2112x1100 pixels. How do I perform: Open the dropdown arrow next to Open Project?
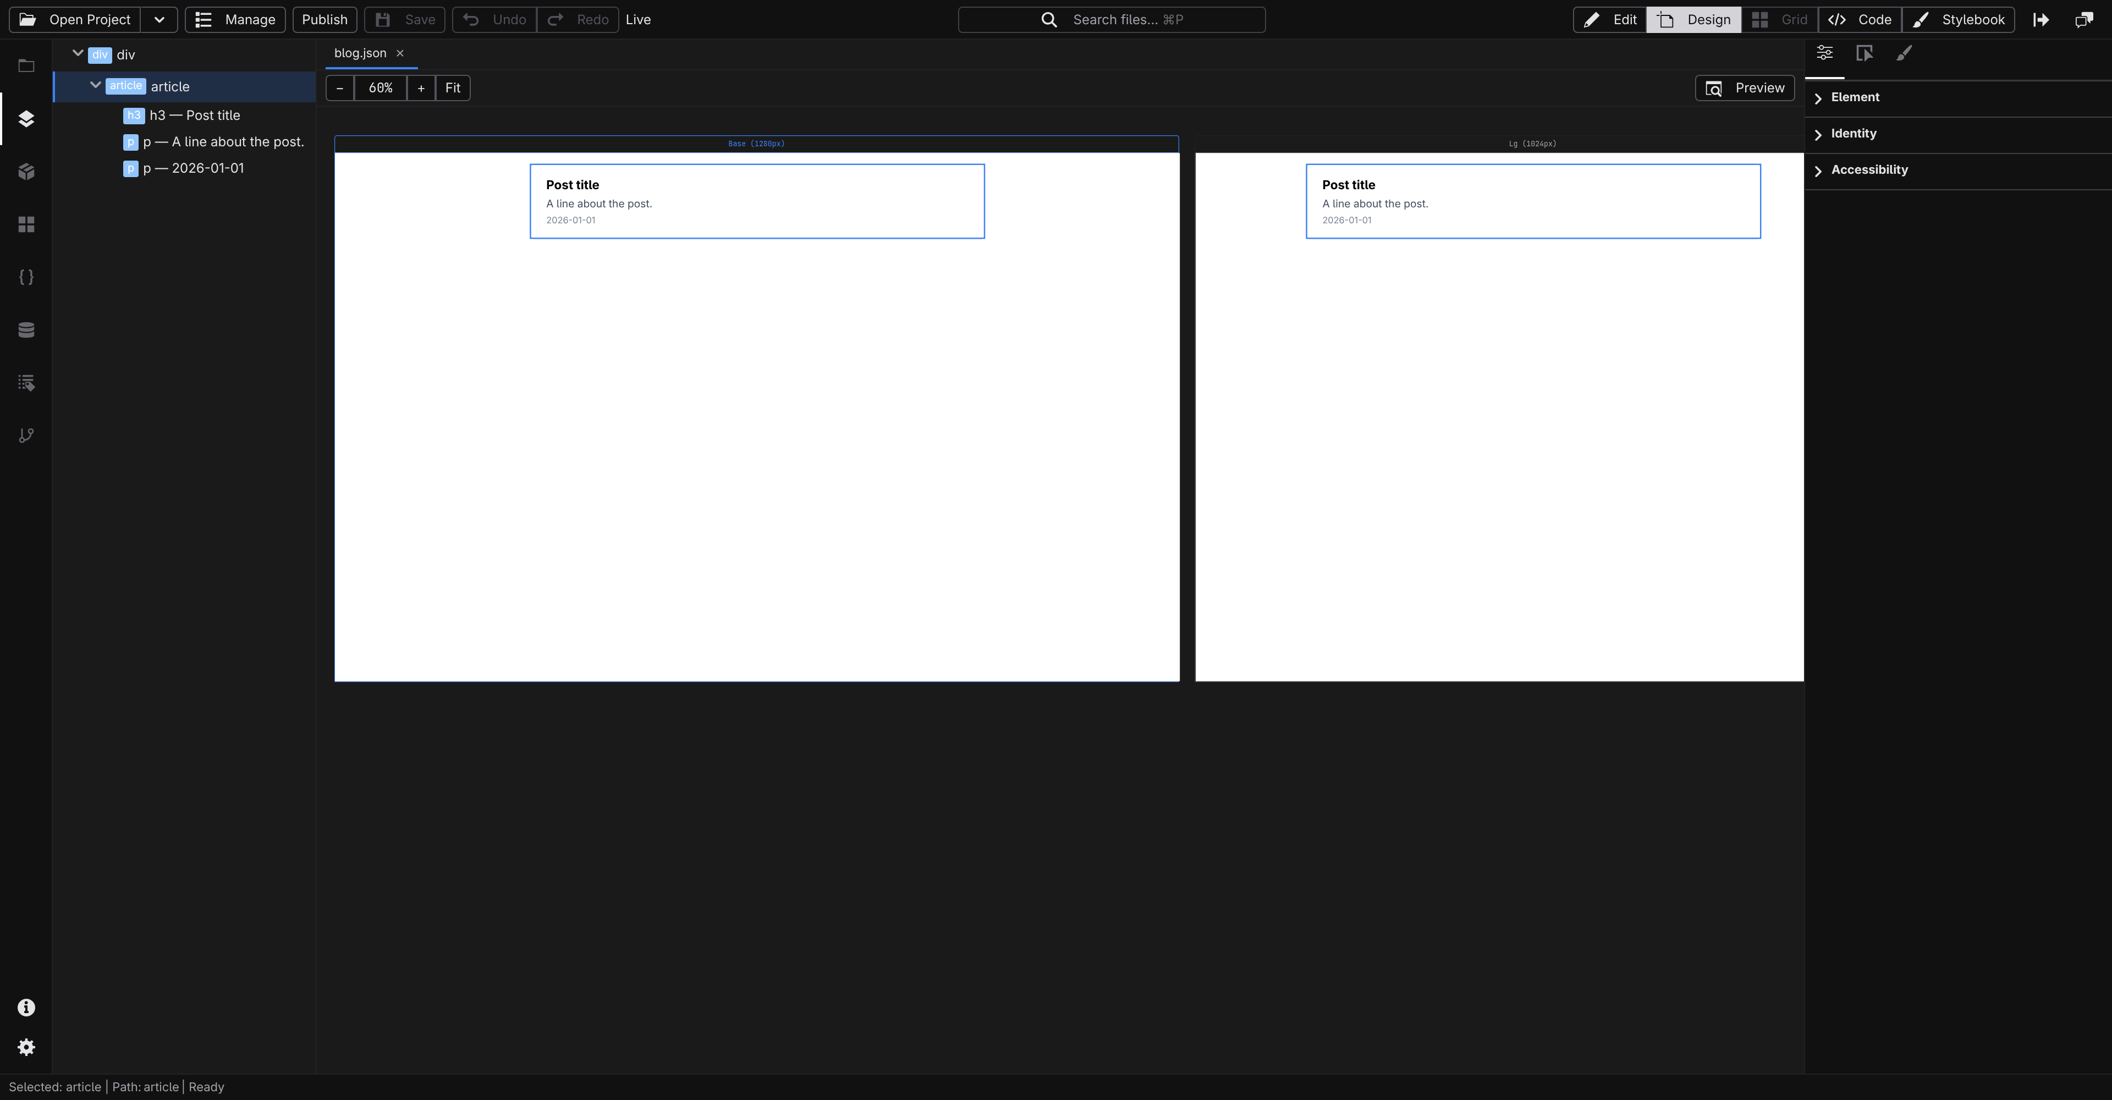pos(159,20)
